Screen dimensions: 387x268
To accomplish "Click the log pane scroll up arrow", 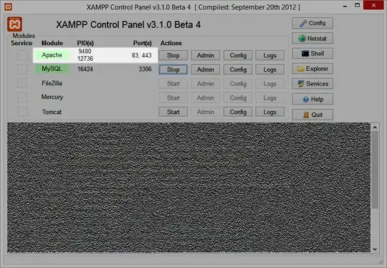I will point(375,128).
